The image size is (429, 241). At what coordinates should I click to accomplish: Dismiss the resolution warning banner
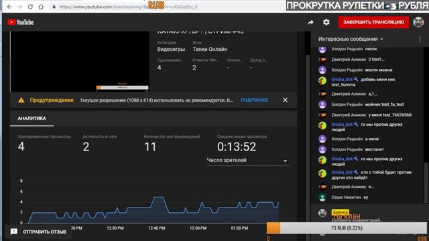285,100
